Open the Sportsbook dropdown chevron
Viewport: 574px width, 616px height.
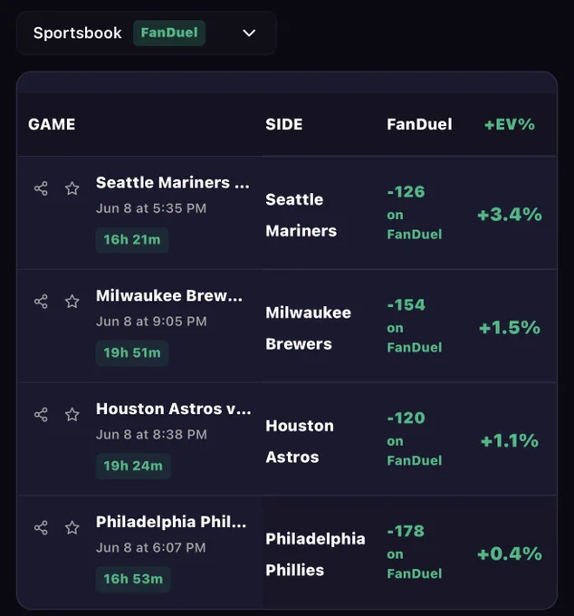[x=249, y=33]
